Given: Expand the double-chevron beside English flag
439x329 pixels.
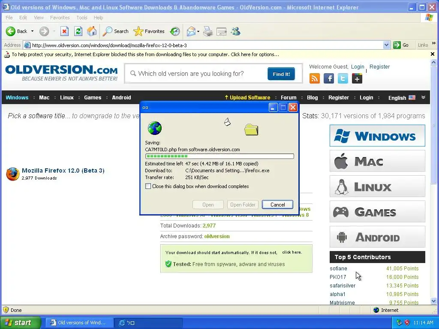Looking at the screenshot, I should pyautogui.click(x=423, y=97).
